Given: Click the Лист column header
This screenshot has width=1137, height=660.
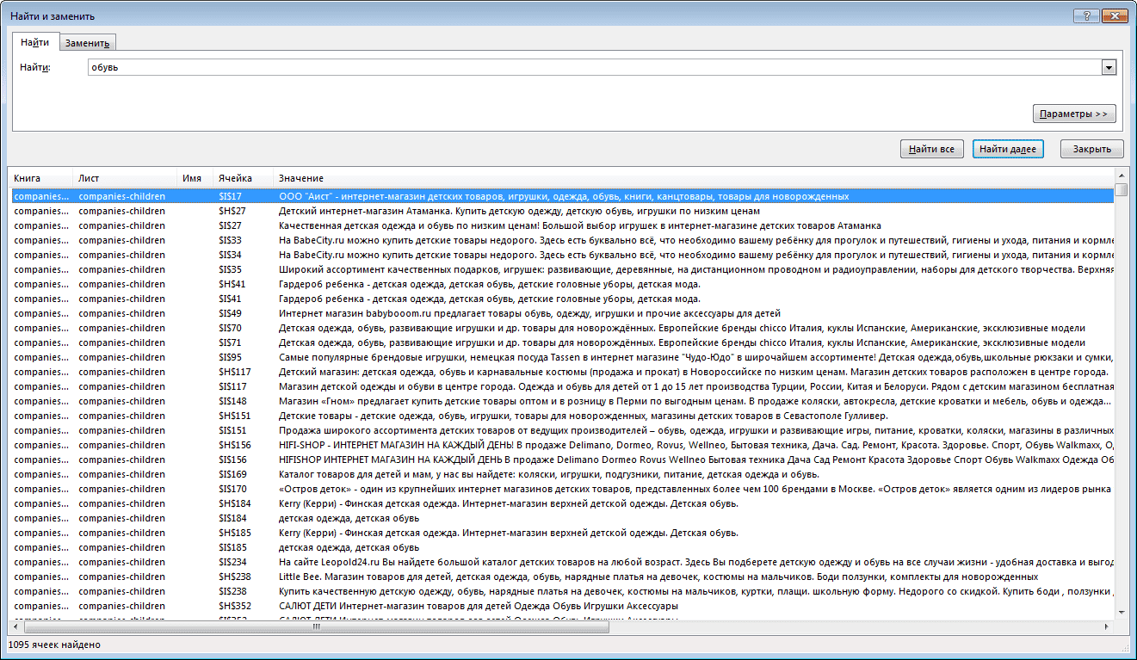Looking at the screenshot, I should [x=124, y=178].
